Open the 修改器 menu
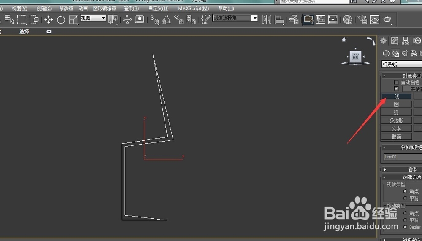Image resolution: width=422 pixels, height=241 pixels. click(x=66, y=8)
